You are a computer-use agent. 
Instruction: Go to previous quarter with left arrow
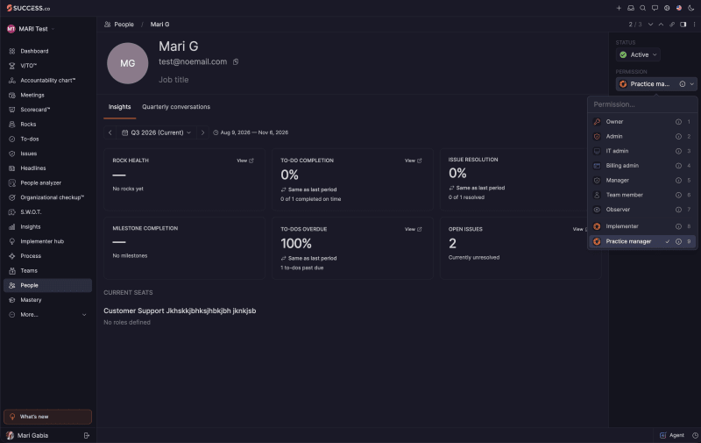(110, 132)
